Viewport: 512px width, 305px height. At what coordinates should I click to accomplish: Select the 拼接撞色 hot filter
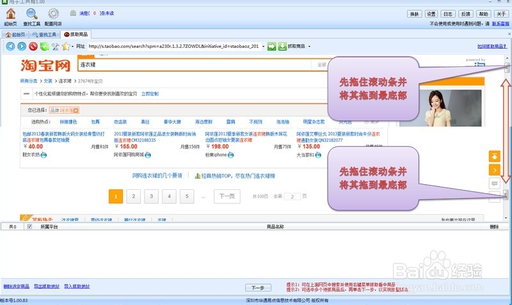tap(68, 121)
